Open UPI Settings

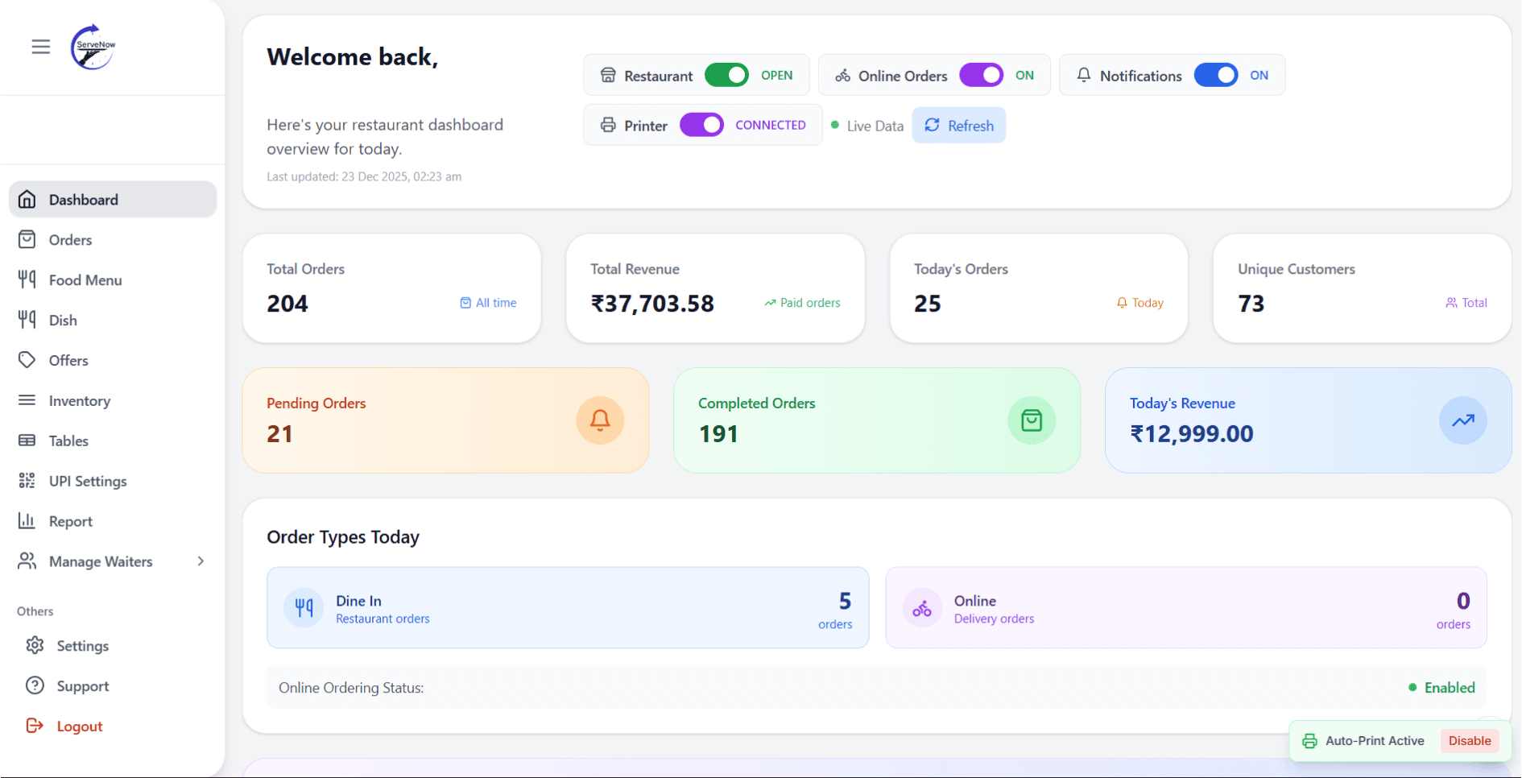[x=87, y=481]
